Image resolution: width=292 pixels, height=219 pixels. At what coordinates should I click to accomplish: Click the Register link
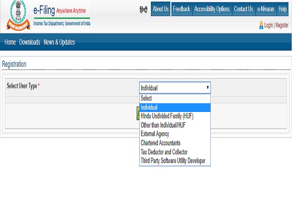coord(282,25)
